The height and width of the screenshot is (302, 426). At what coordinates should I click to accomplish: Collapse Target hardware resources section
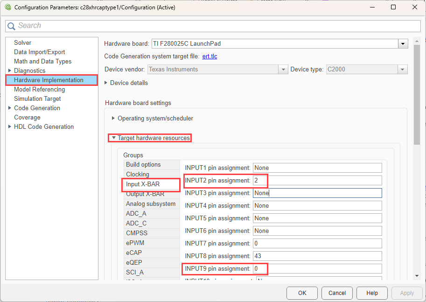[113, 138]
